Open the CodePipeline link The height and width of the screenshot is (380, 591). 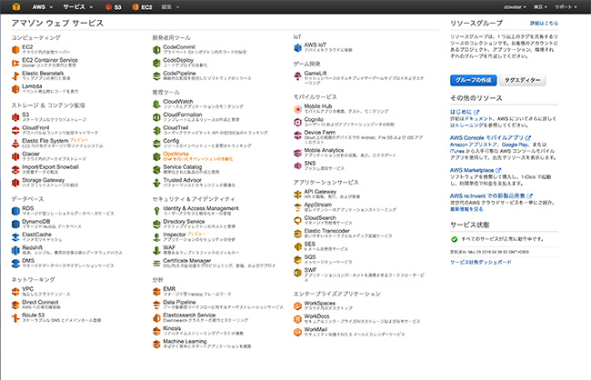point(179,73)
